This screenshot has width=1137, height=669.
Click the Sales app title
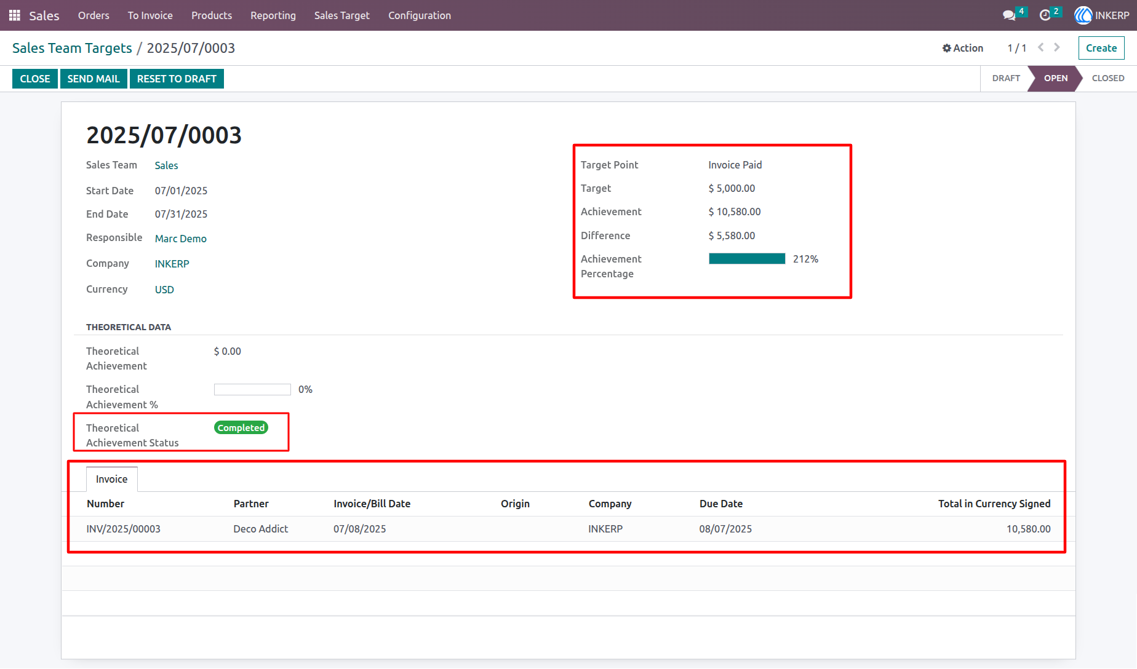[x=44, y=15]
